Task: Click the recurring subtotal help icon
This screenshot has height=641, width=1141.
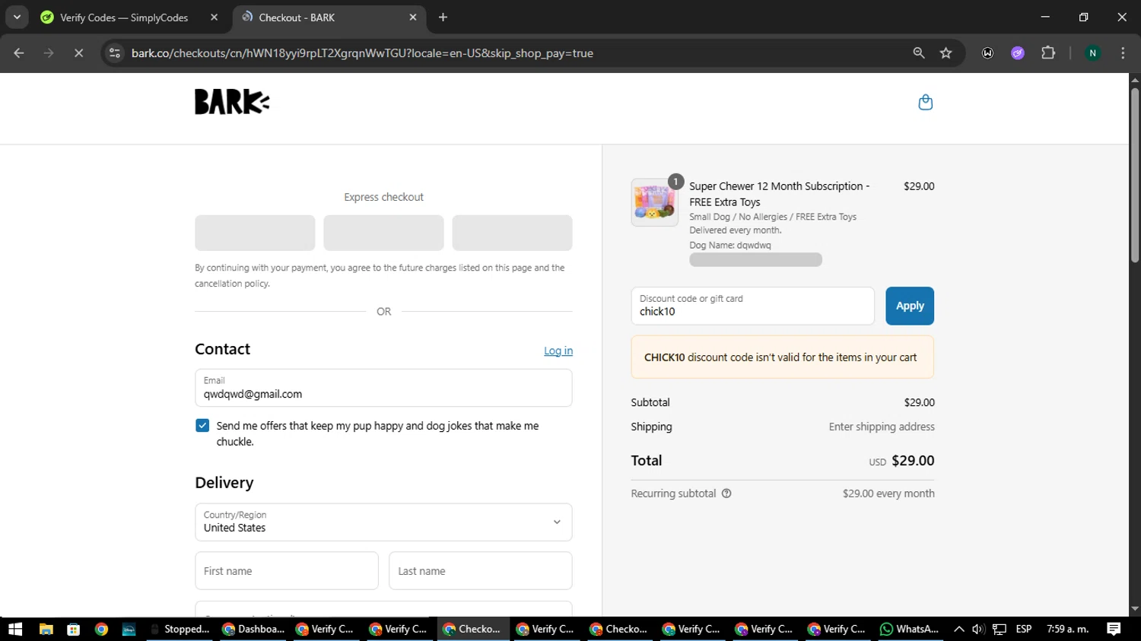Action: 726,493
